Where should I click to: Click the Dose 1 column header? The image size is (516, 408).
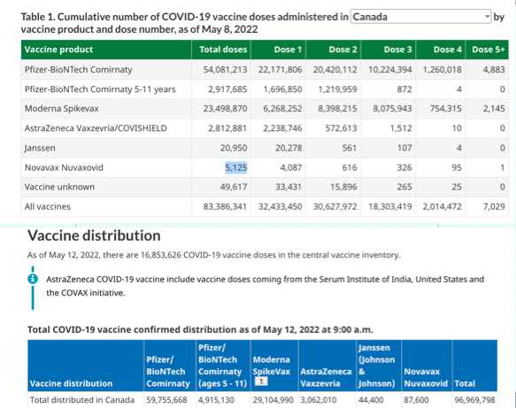(279, 50)
